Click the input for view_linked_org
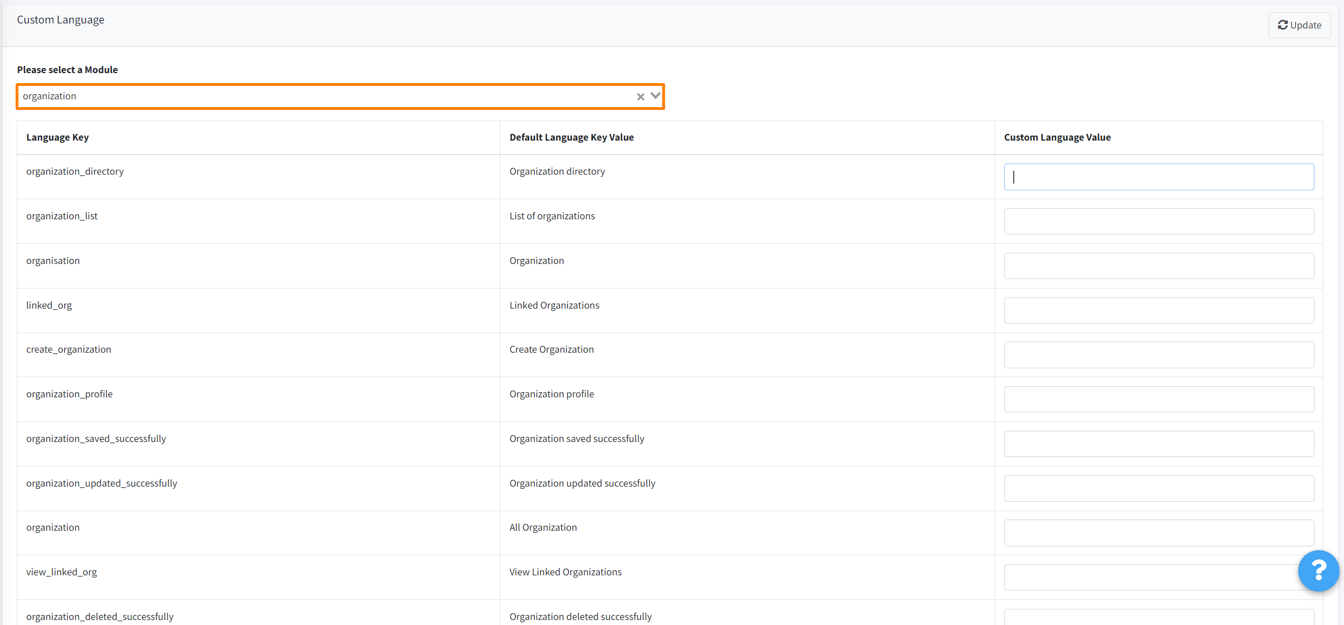The image size is (1344, 625). pos(1158,577)
